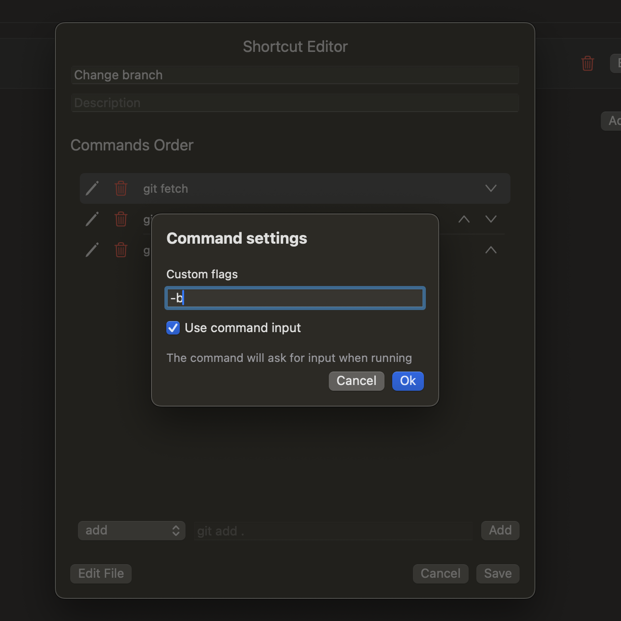Viewport: 621px width, 621px height.
Task: Click inside the Custom flags input field
Action: point(295,298)
